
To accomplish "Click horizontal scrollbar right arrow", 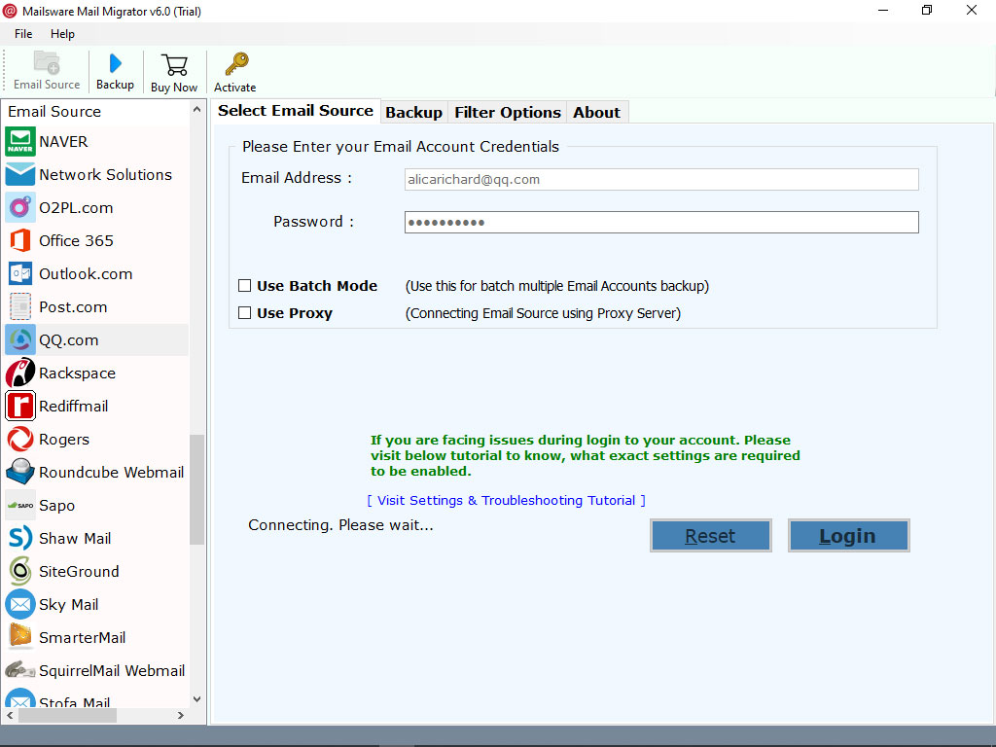I will (x=180, y=715).
